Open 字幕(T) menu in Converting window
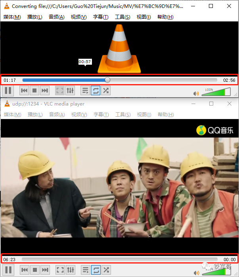Image resolution: width=239 pixels, height=277 pixels. (x=101, y=17)
